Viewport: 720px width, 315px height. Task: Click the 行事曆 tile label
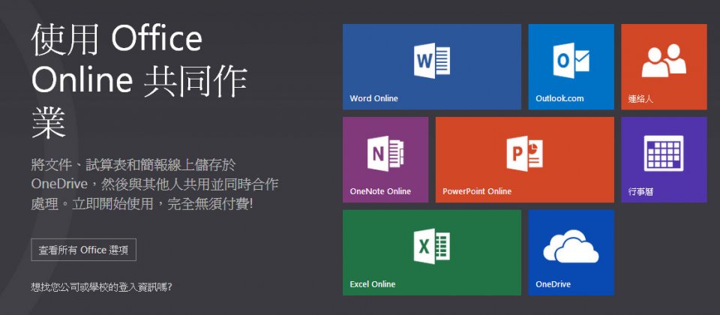pyautogui.click(x=640, y=191)
